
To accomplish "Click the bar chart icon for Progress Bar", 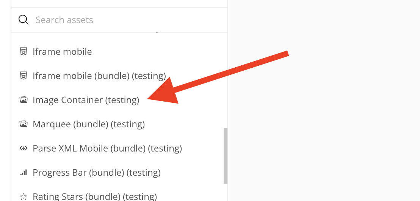I will (24, 173).
